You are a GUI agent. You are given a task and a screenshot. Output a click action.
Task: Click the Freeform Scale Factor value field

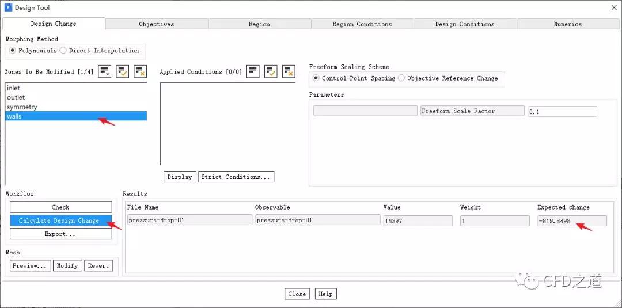pos(562,112)
